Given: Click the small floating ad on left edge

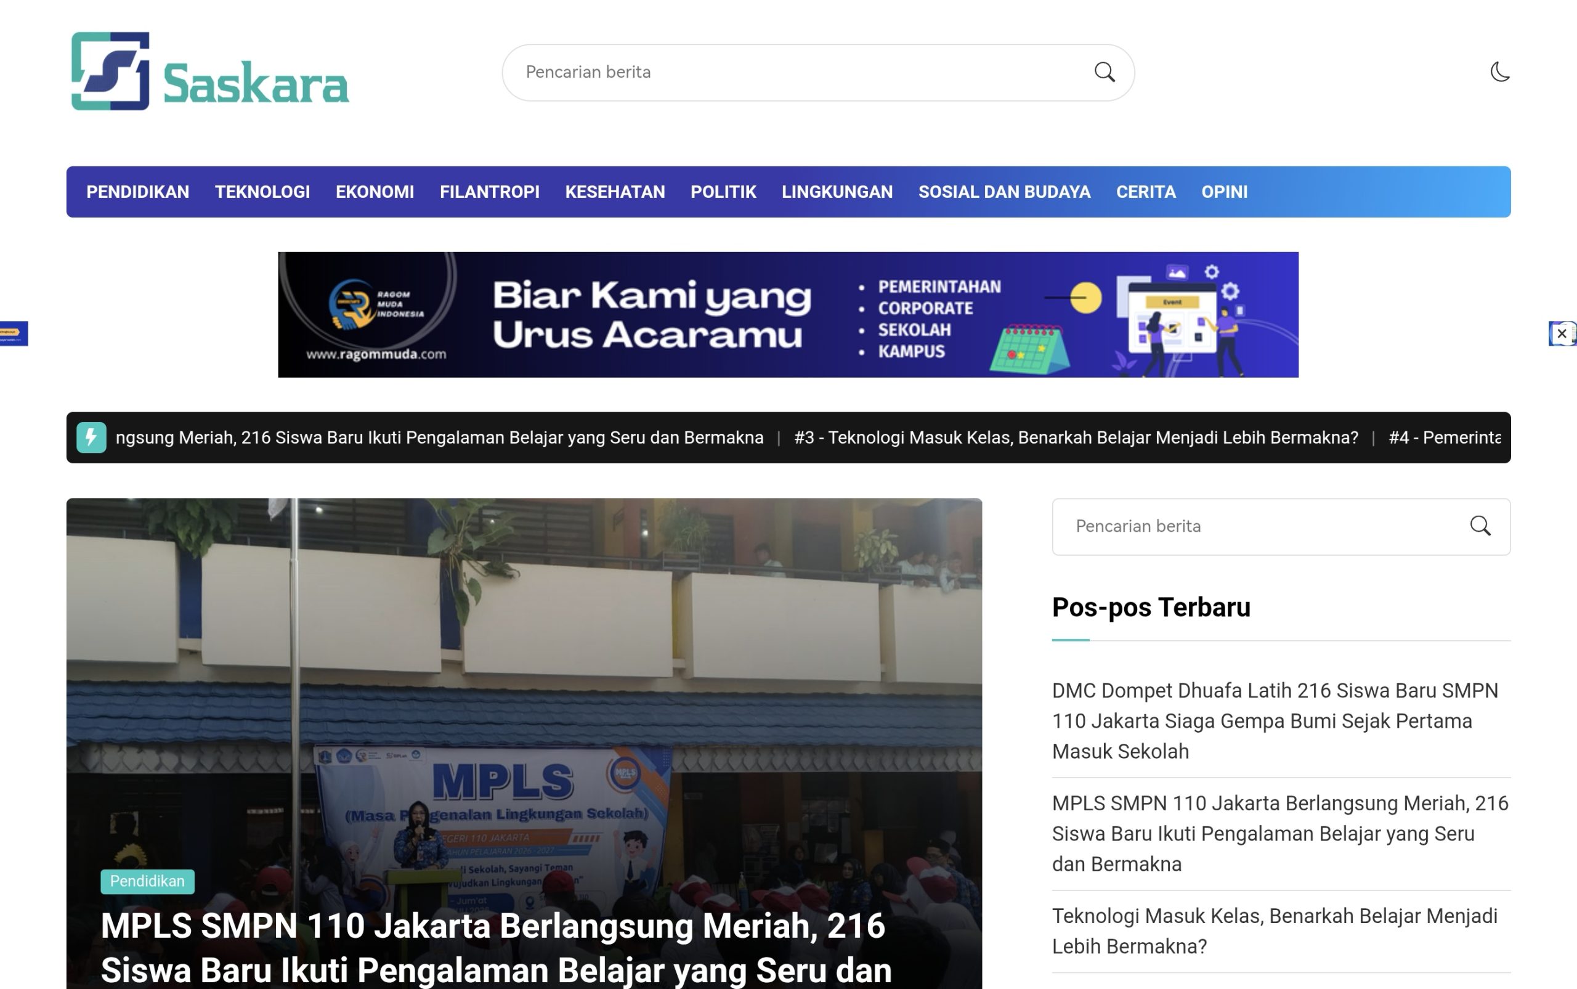Looking at the screenshot, I should click(x=14, y=333).
